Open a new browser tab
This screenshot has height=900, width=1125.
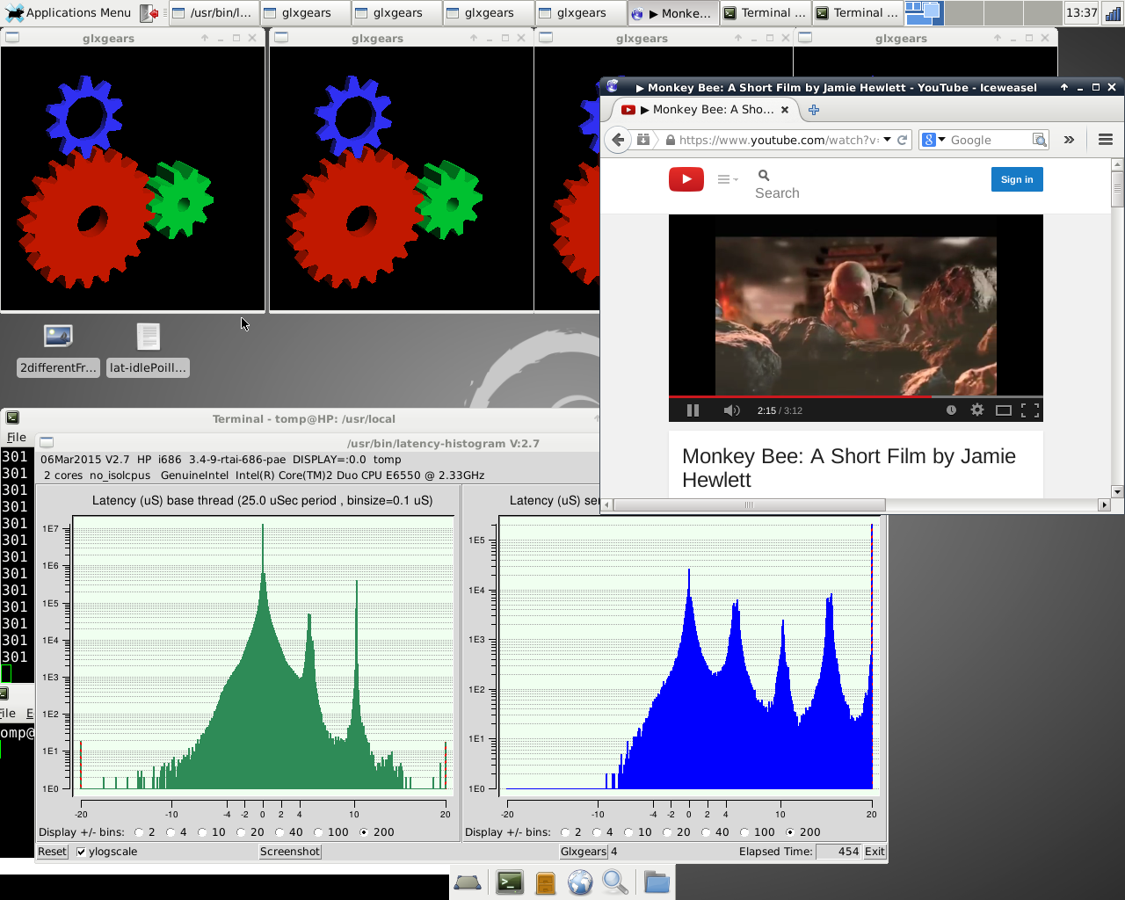click(813, 110)
